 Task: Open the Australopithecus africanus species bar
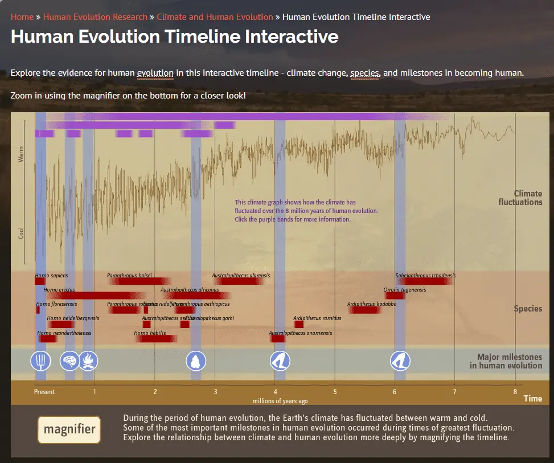(x=197, y=296)
